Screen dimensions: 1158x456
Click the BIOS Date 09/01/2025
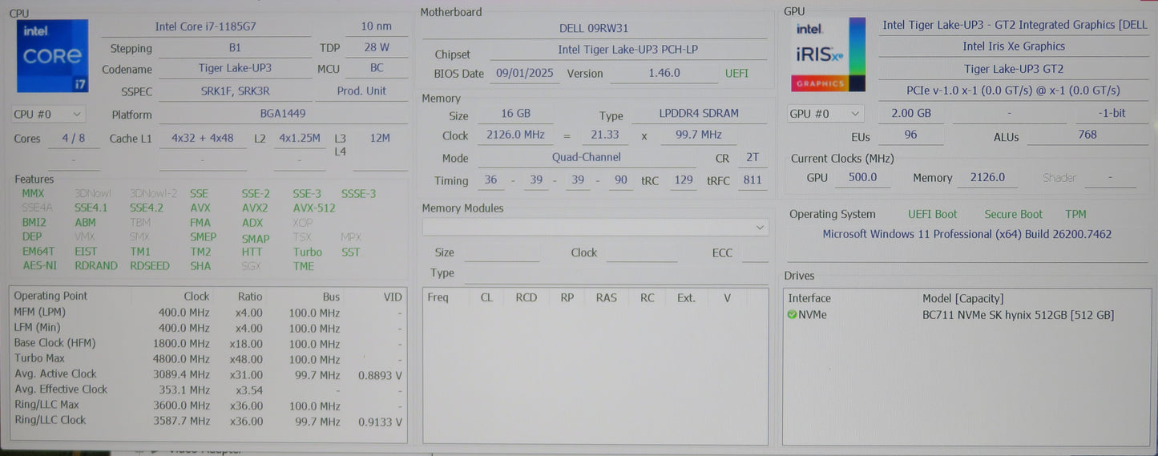525,73
